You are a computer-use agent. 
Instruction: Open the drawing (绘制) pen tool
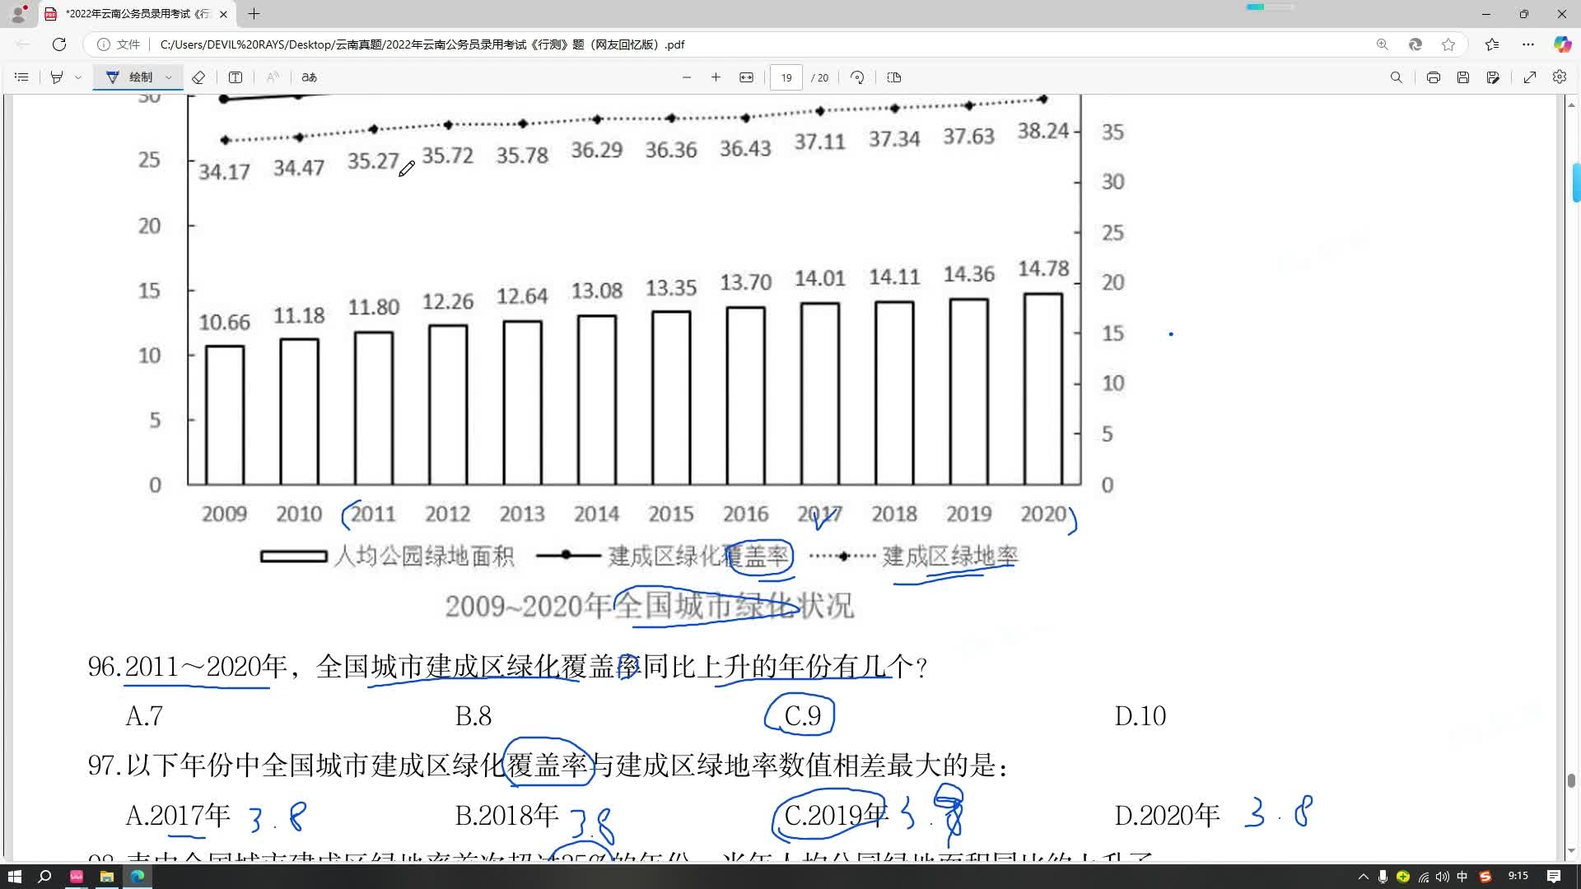pos(132,77)
